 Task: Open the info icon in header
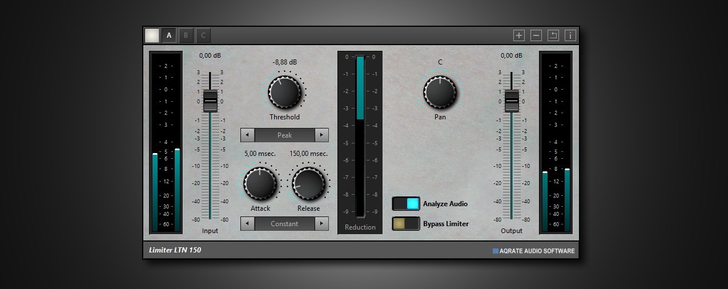click(570, 35)
